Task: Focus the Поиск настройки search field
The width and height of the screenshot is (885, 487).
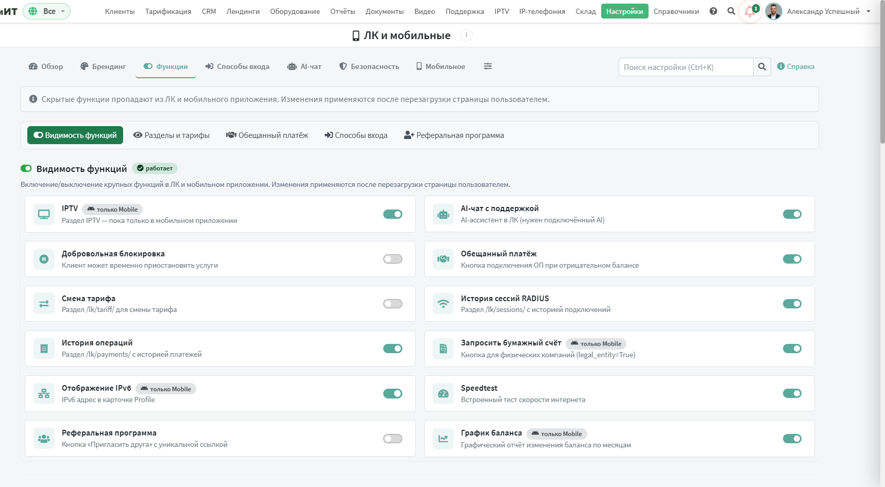Action: pos(686,67)
